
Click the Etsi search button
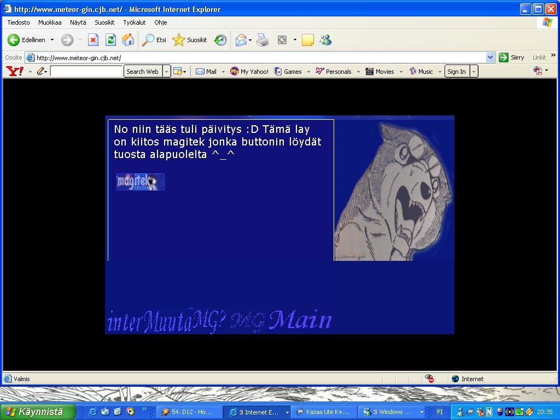pos(154,40)
